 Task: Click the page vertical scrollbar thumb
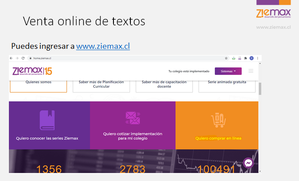260,89
